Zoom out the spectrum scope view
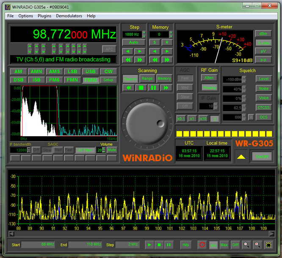 click(x=246, y=245)
